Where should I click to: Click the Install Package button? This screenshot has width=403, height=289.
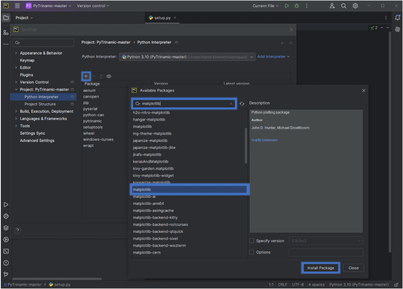[320, 268]
